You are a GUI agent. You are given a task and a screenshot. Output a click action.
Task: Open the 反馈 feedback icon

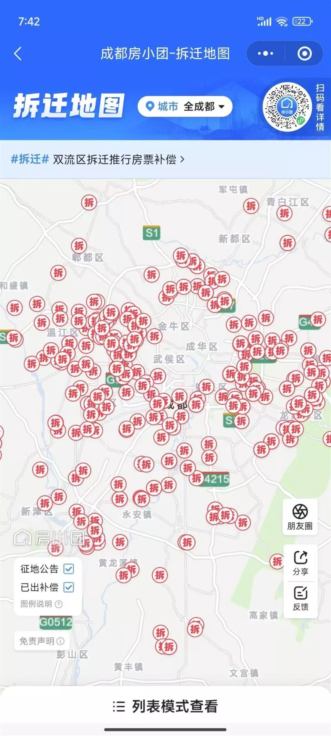pos(300,599)
